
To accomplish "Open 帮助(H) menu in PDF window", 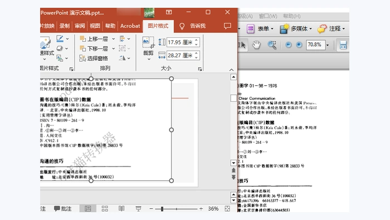I will point(291,16).
